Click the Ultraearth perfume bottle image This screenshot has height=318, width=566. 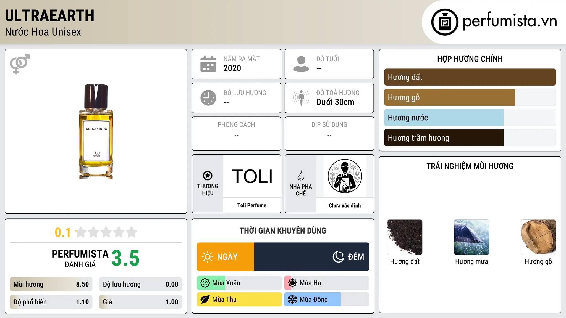[96, 131]
